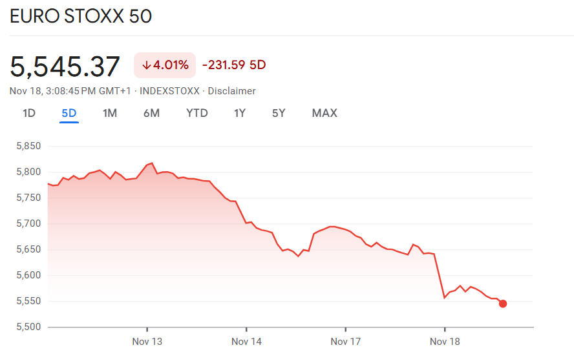Viewport: 574px width, 352px height.
Task: Open the Disclaimer link
Action: [x=231, y=91]
